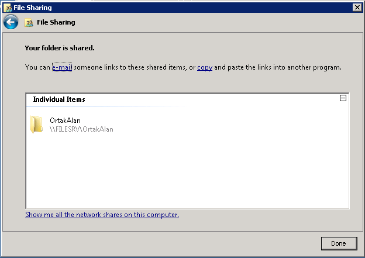Viewport: 365px width, 258px height.
Task: Open the e-mail link
Action: [x=62, y=67]
